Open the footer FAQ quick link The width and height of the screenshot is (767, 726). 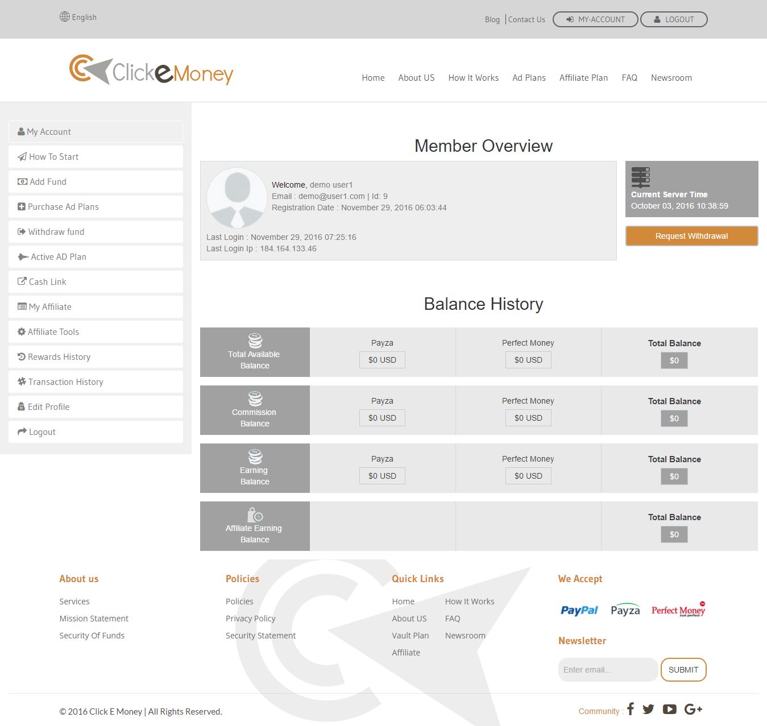coord(453,619)
